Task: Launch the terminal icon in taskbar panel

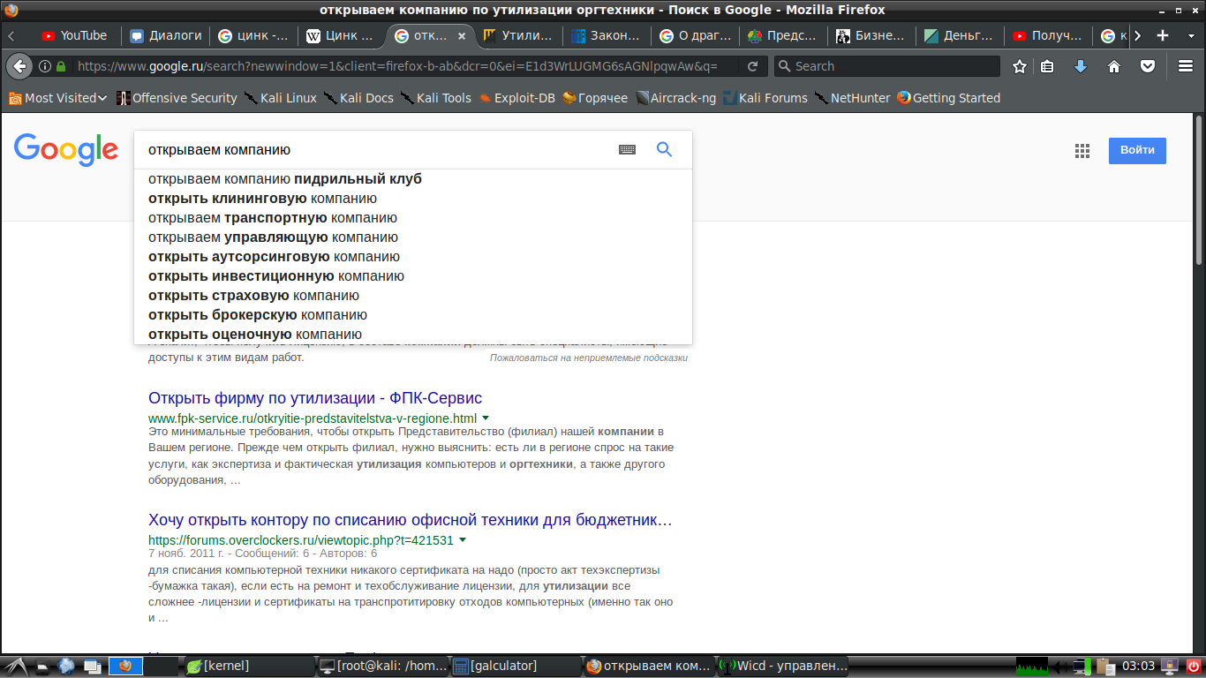Action: coord(42,666)
